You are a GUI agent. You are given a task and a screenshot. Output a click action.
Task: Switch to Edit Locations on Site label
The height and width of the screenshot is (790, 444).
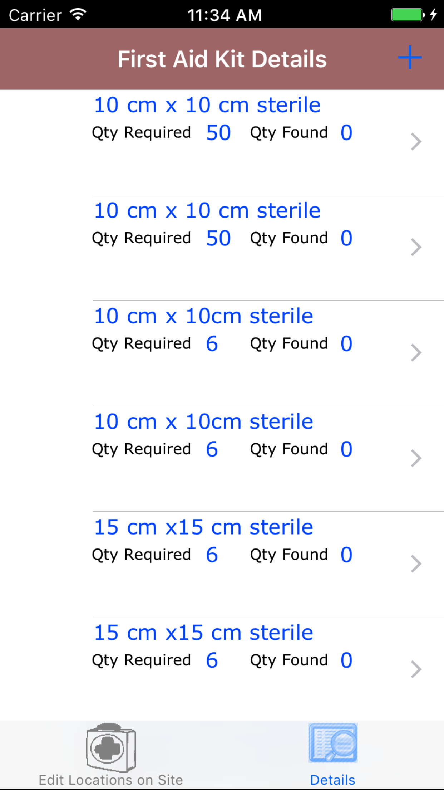pos(111,780)
